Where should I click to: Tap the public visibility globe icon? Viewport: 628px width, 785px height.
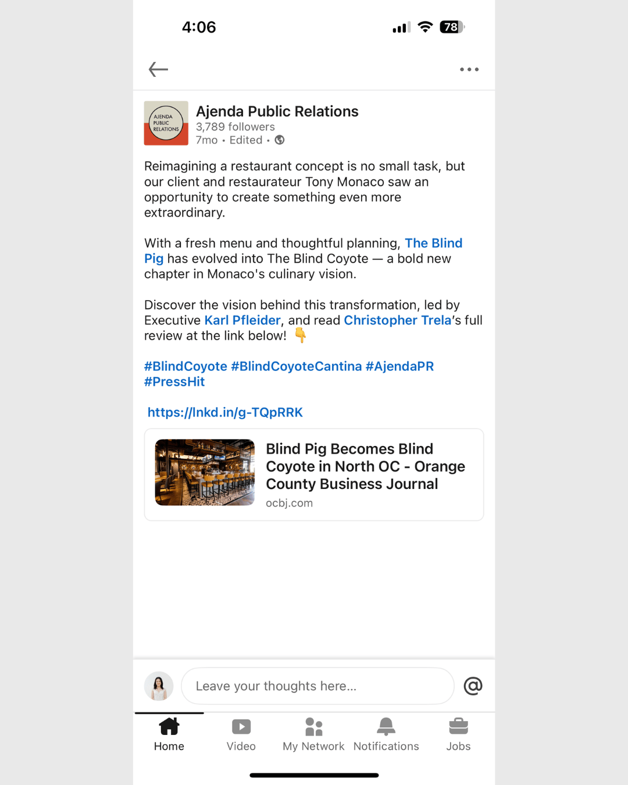(280, 140)
